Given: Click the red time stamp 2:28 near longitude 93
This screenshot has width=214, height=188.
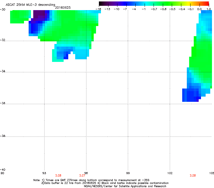Looking at the screenshot, I should (x=58, y=176).
